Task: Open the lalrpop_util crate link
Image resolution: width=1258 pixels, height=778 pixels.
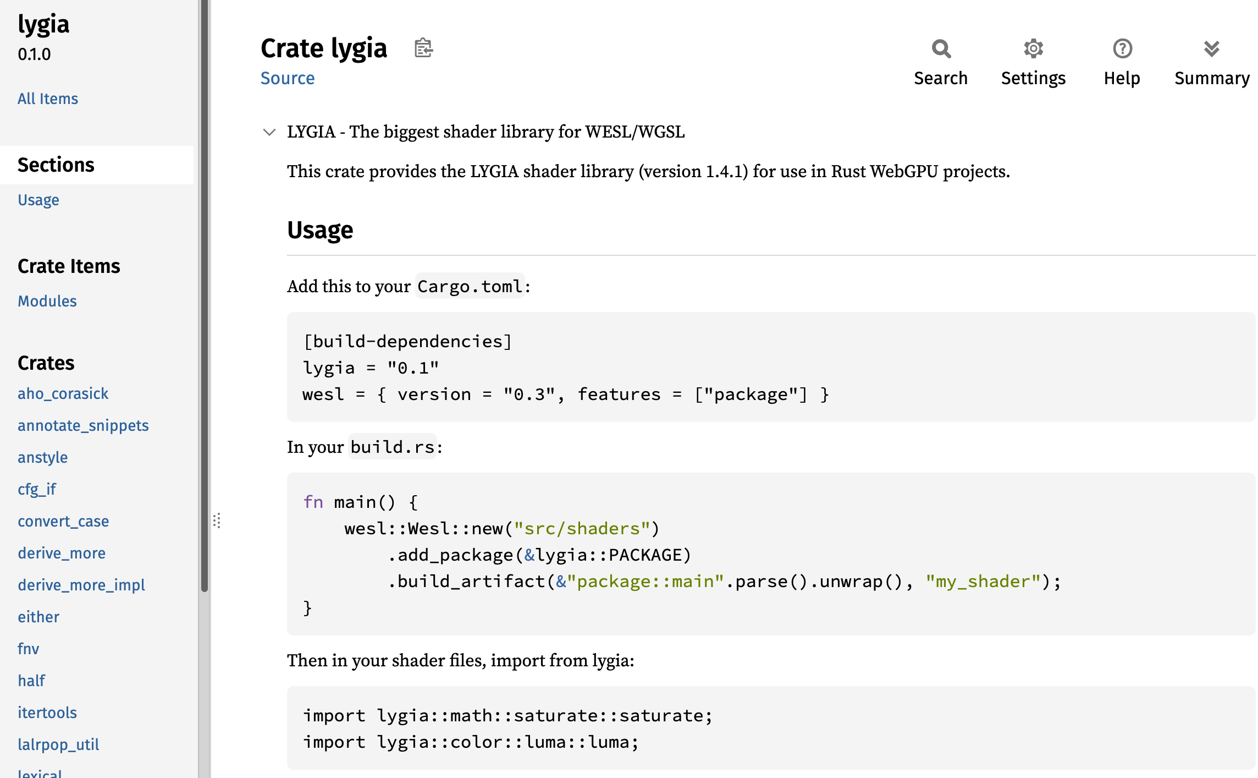Action: point(58,745)
